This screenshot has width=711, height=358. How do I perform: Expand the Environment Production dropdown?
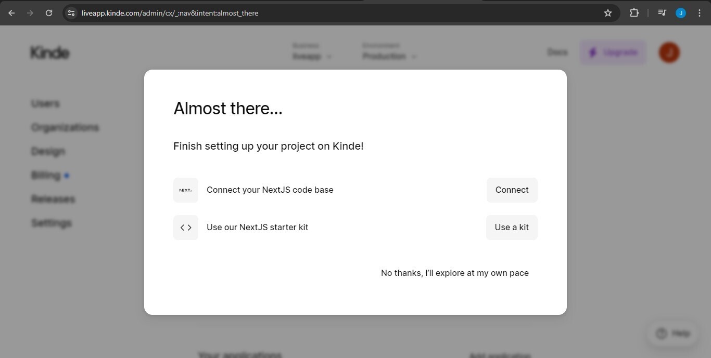coord(389,52)
